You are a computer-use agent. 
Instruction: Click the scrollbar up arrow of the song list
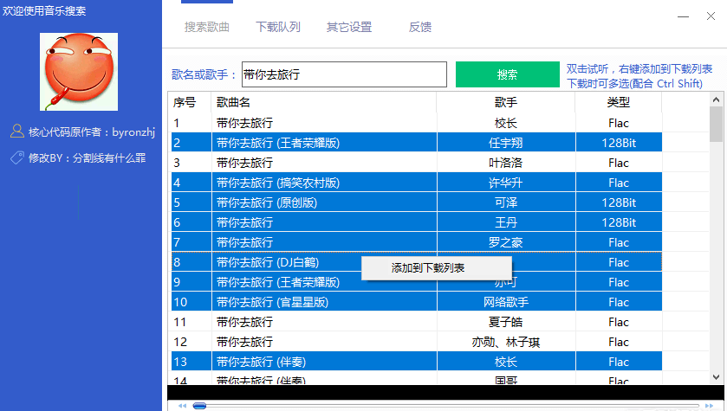click(716, 100)
